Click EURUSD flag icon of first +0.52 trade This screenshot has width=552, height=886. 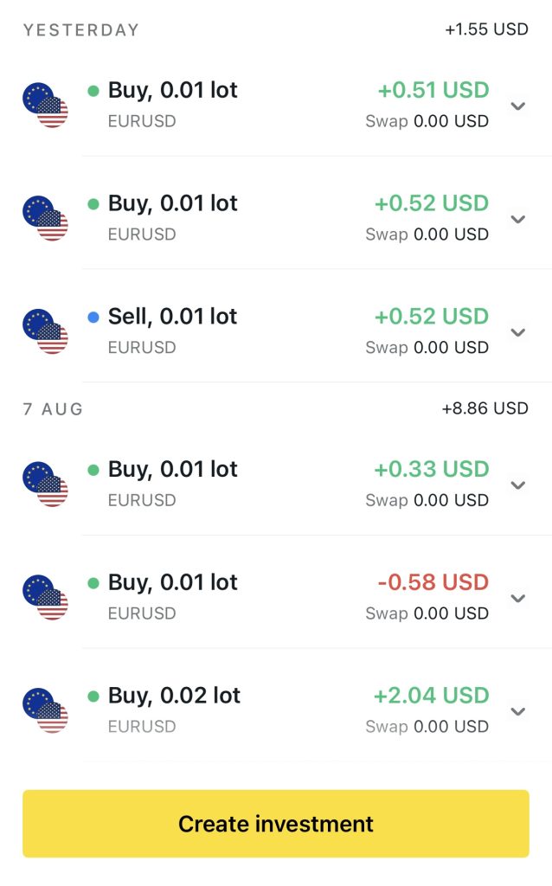pos(45,219)
